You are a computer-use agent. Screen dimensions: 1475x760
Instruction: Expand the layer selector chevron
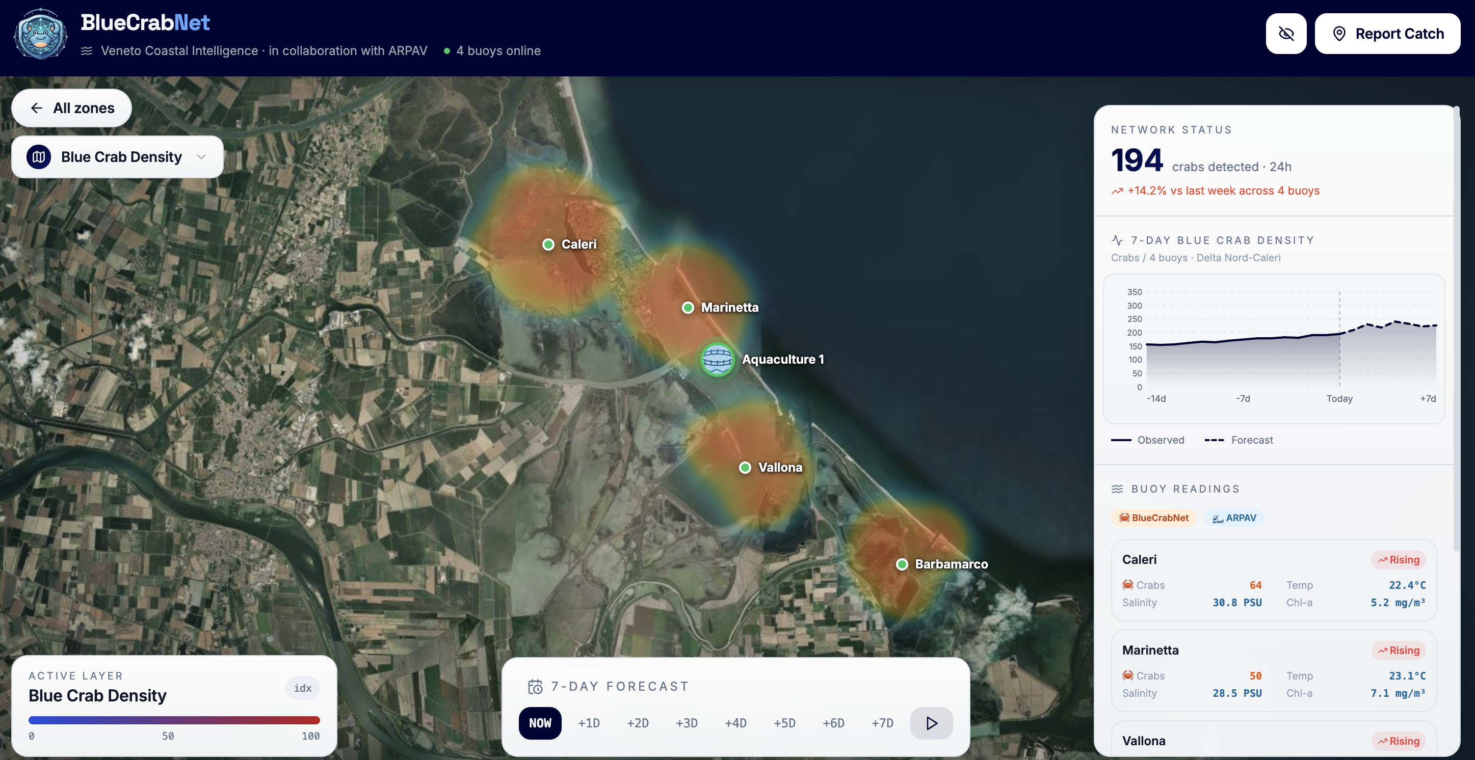[x=201, y=157]
